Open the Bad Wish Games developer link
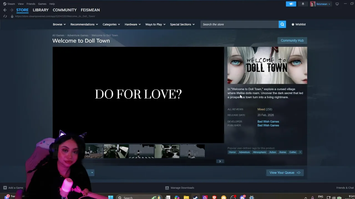 point(268,121)
